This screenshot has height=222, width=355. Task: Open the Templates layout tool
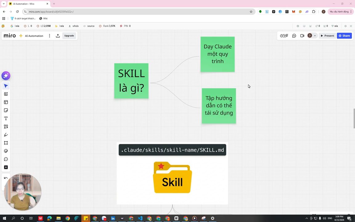(x=6, y=102)
